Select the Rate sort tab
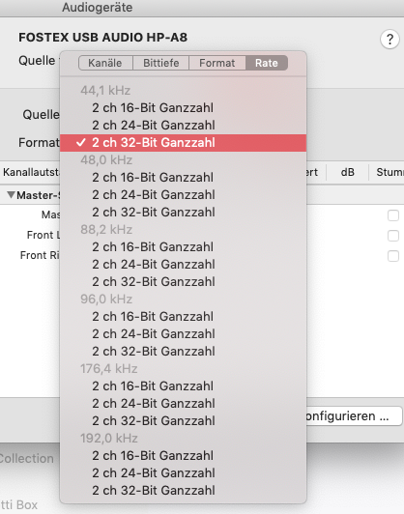This screenshot has width=404, height=514. [x=267, y=63]
